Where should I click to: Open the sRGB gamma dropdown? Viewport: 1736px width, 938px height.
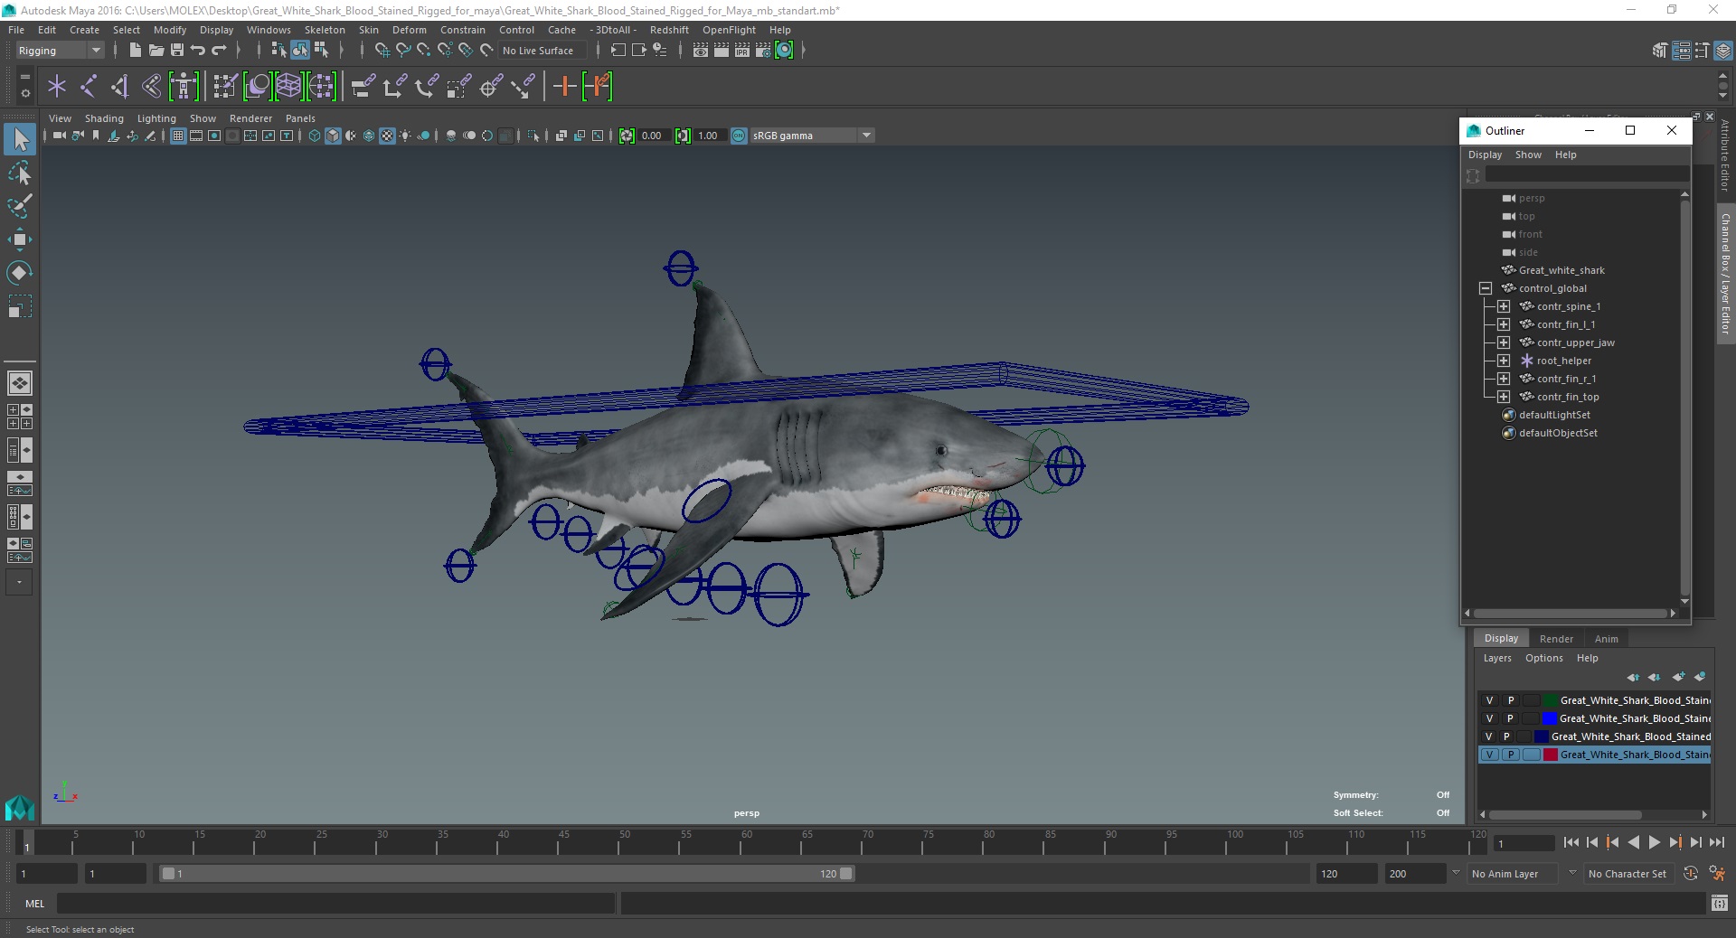click(812, 136)
